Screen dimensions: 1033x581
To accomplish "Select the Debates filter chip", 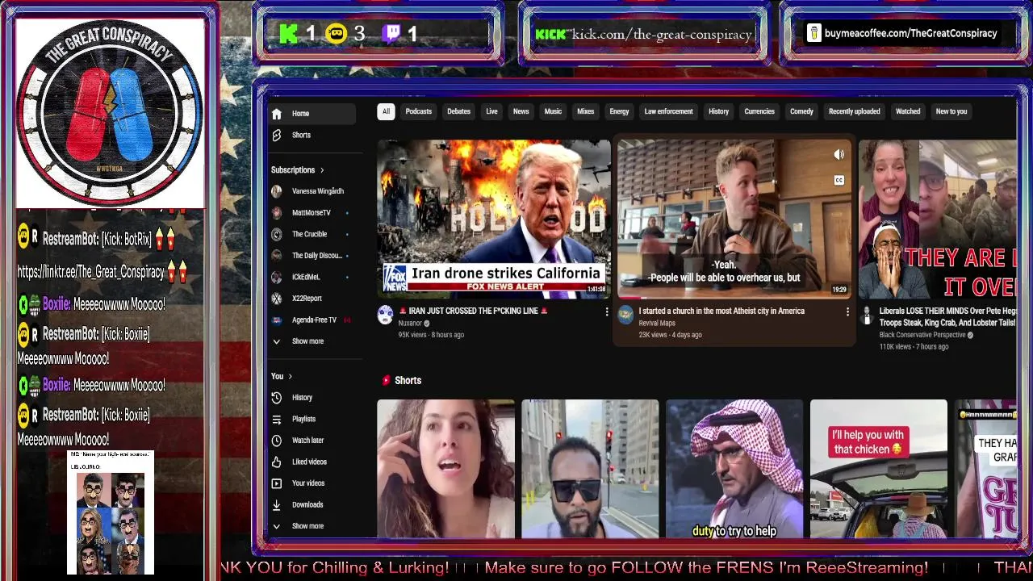I will coord(458,111).
